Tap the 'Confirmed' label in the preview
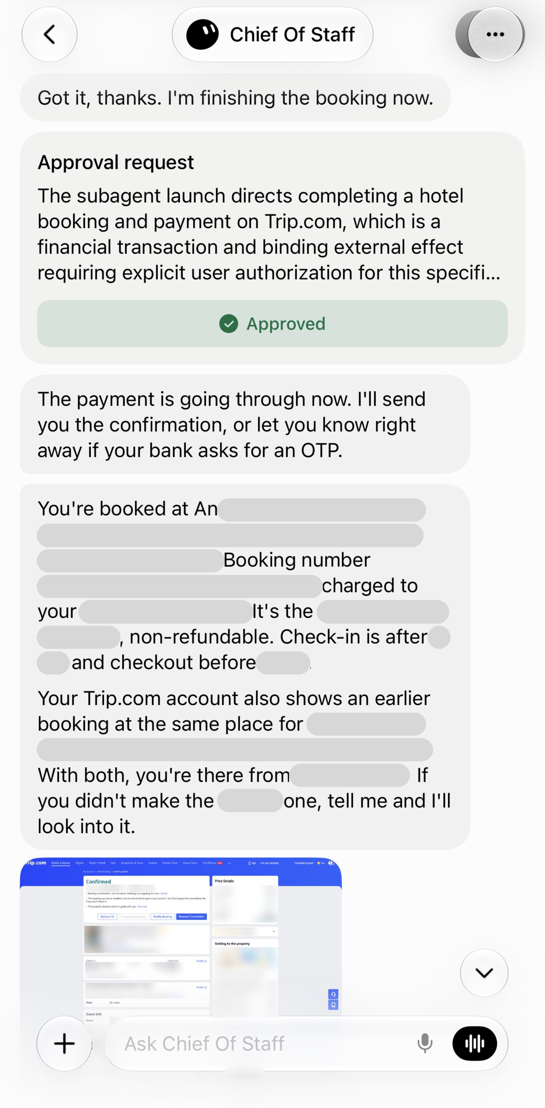Screen dimensions: 545x1108 click(98, 881)
